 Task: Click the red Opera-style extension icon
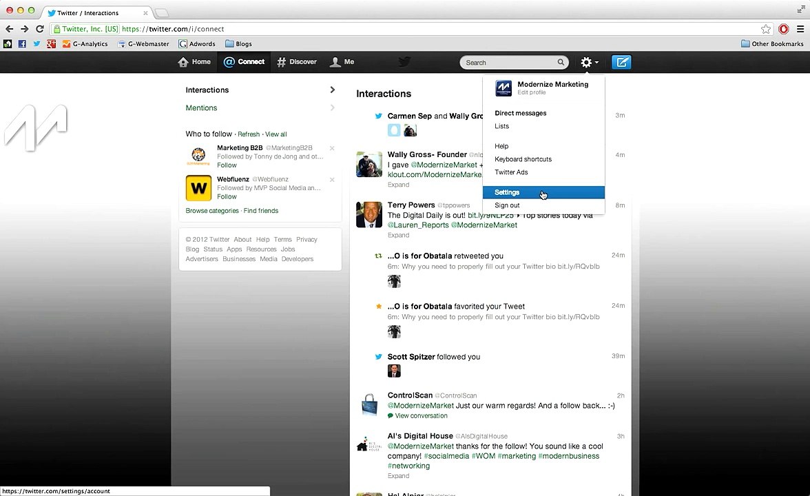click(784, 29)
